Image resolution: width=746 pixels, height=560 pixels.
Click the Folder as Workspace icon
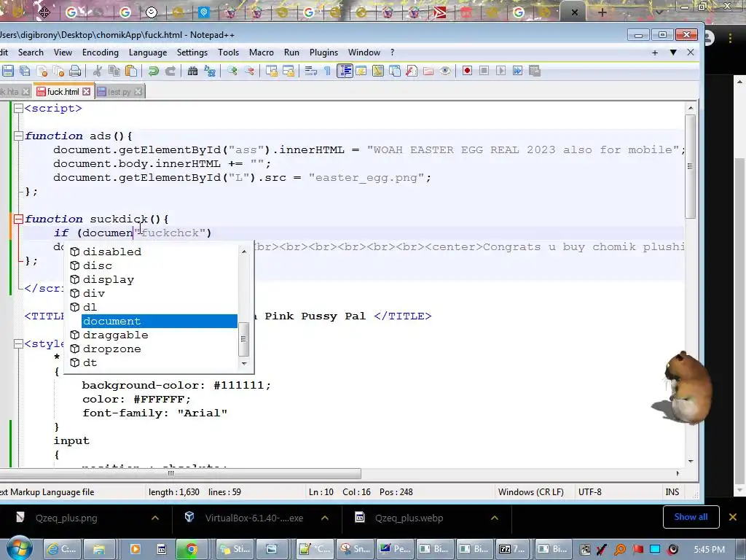(428, 71)
